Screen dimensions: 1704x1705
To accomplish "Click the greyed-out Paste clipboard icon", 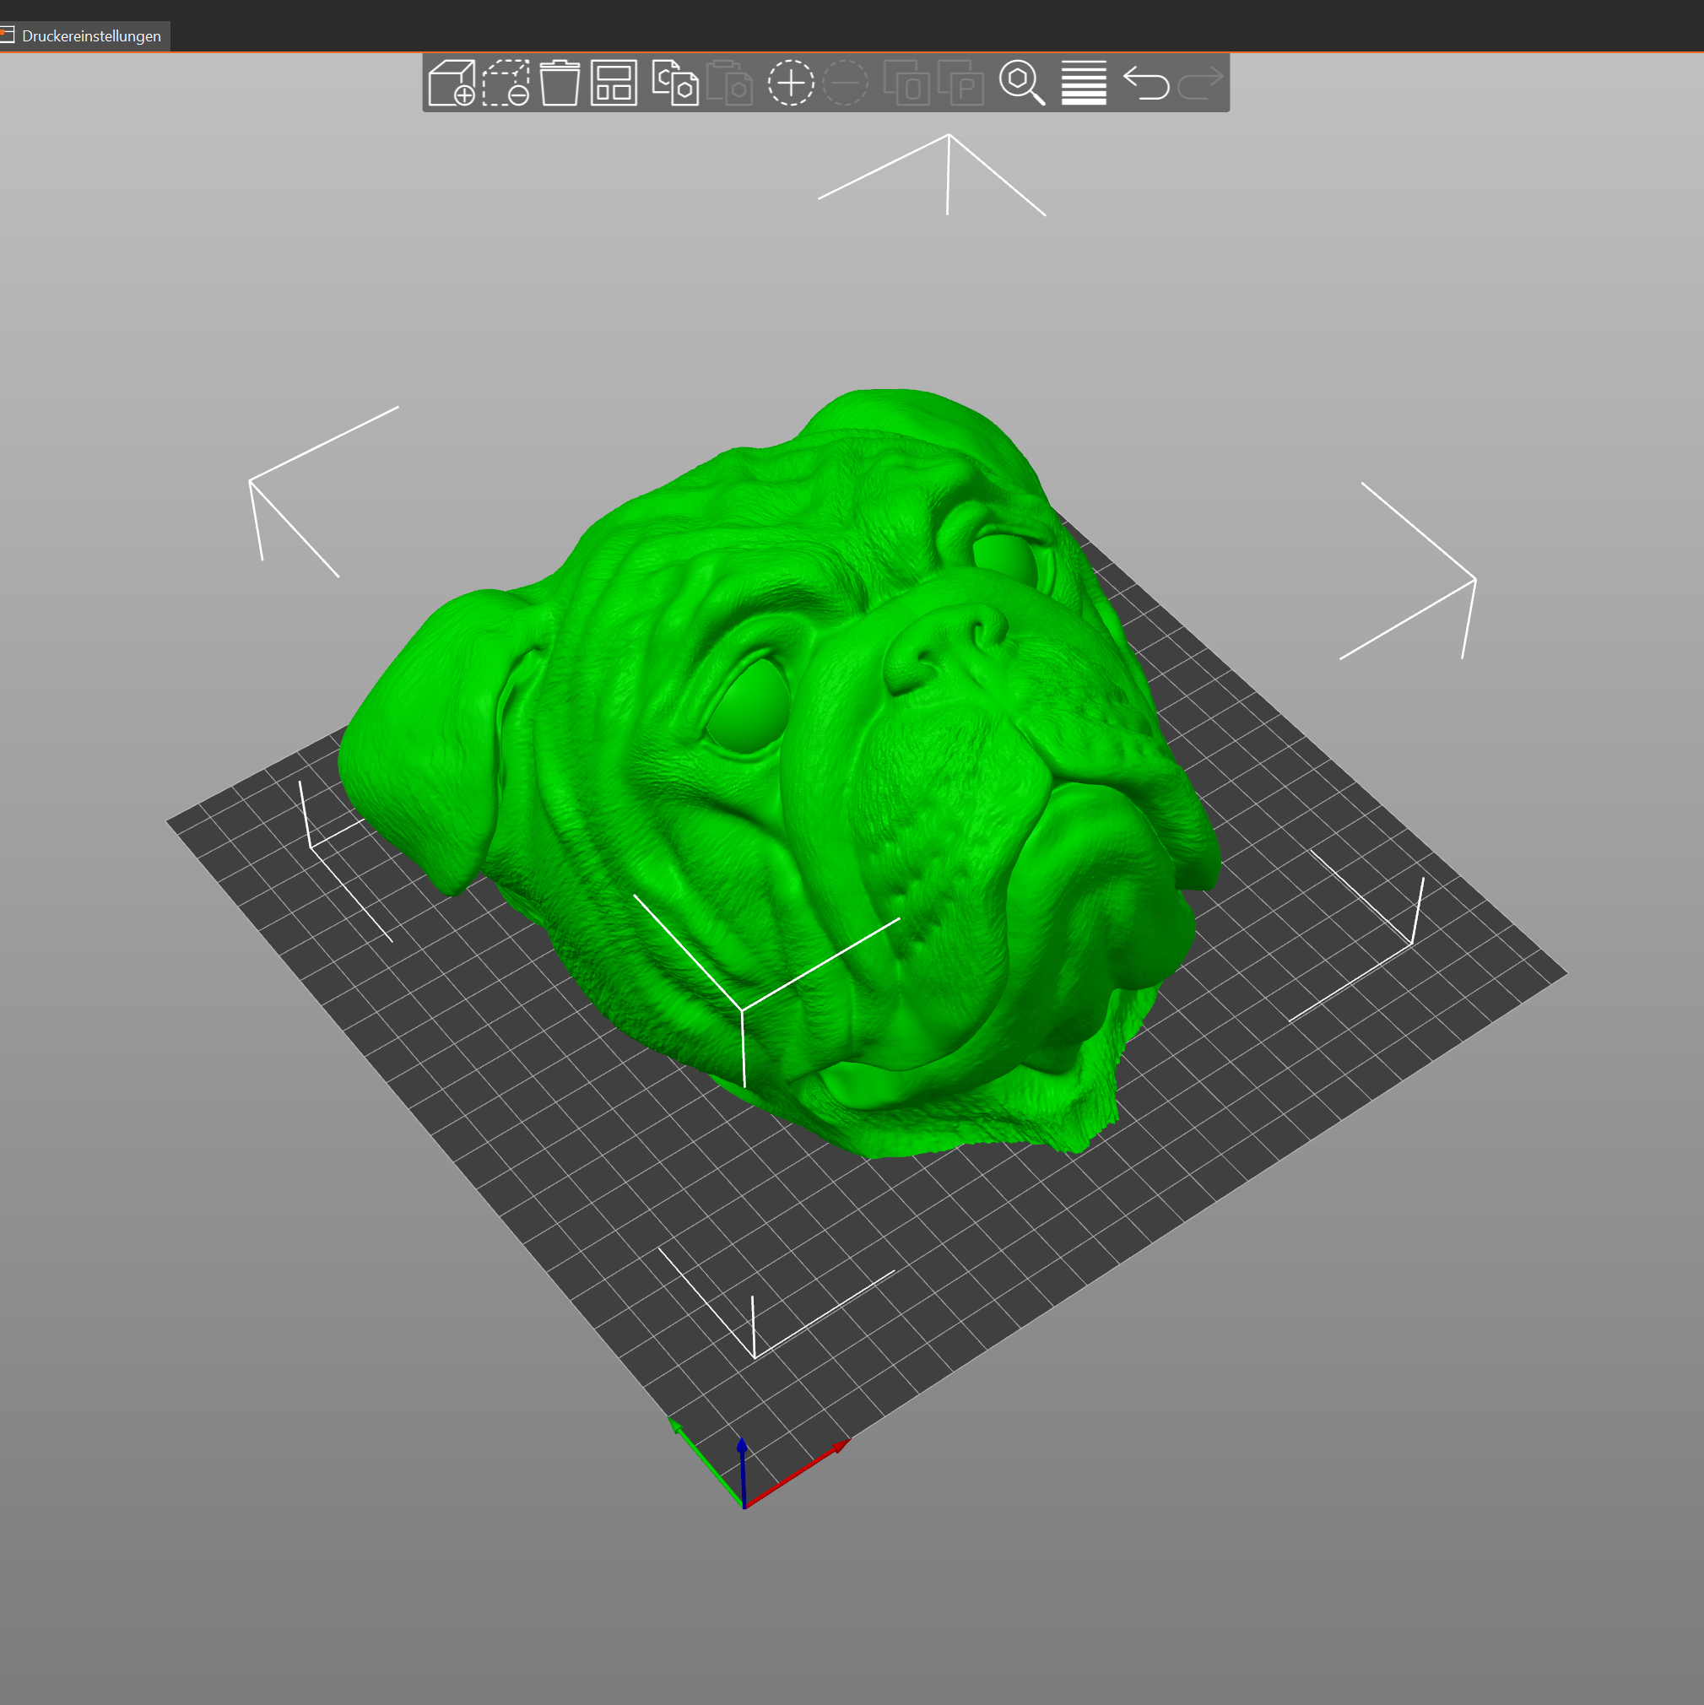I will coord(730,83).
